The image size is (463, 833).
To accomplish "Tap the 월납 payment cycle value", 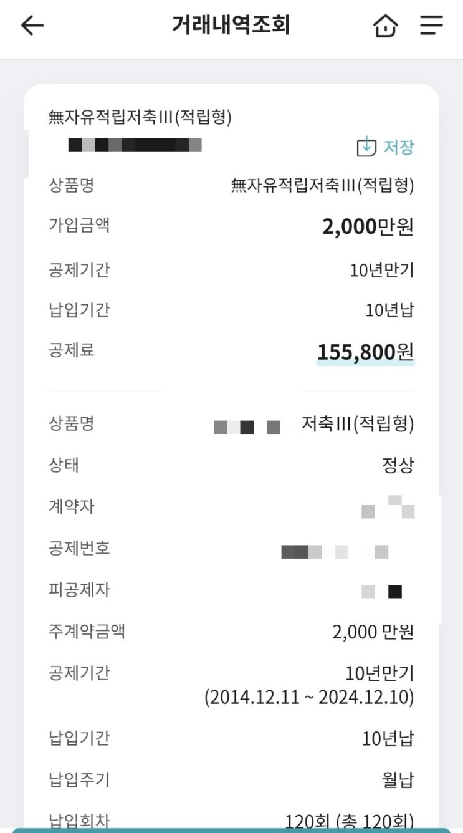I will coord(398,780).
